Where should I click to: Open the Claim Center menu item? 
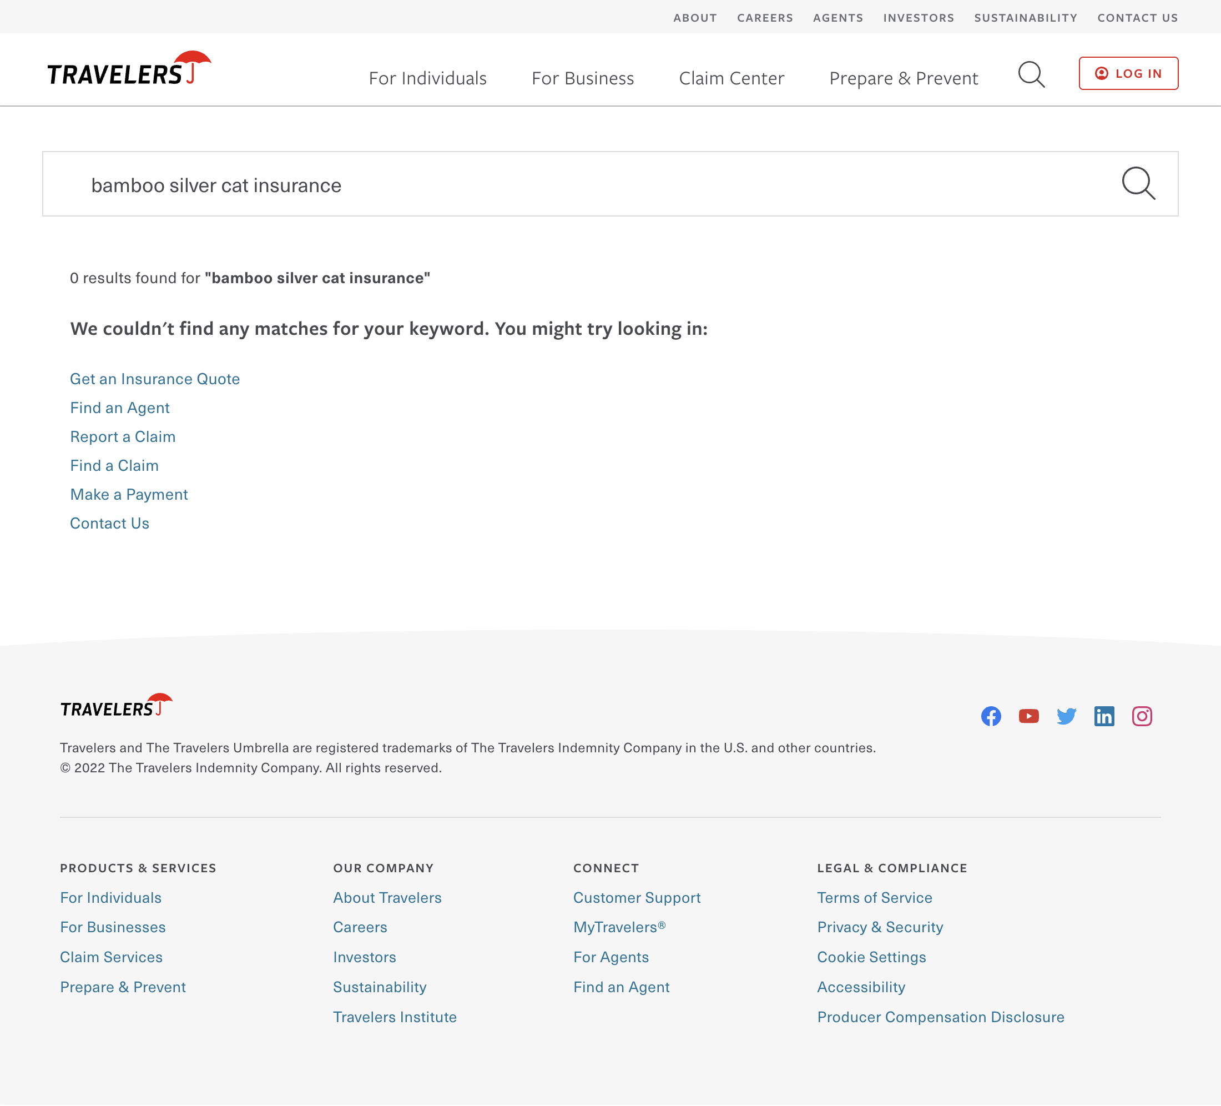click(731, 78)
